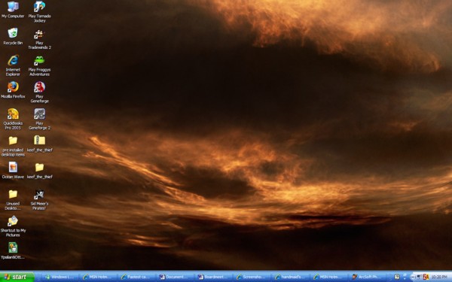Click the taskbar clock showing 10:20 PM
This screenshot has width=452, height=282.
point(439,277)
